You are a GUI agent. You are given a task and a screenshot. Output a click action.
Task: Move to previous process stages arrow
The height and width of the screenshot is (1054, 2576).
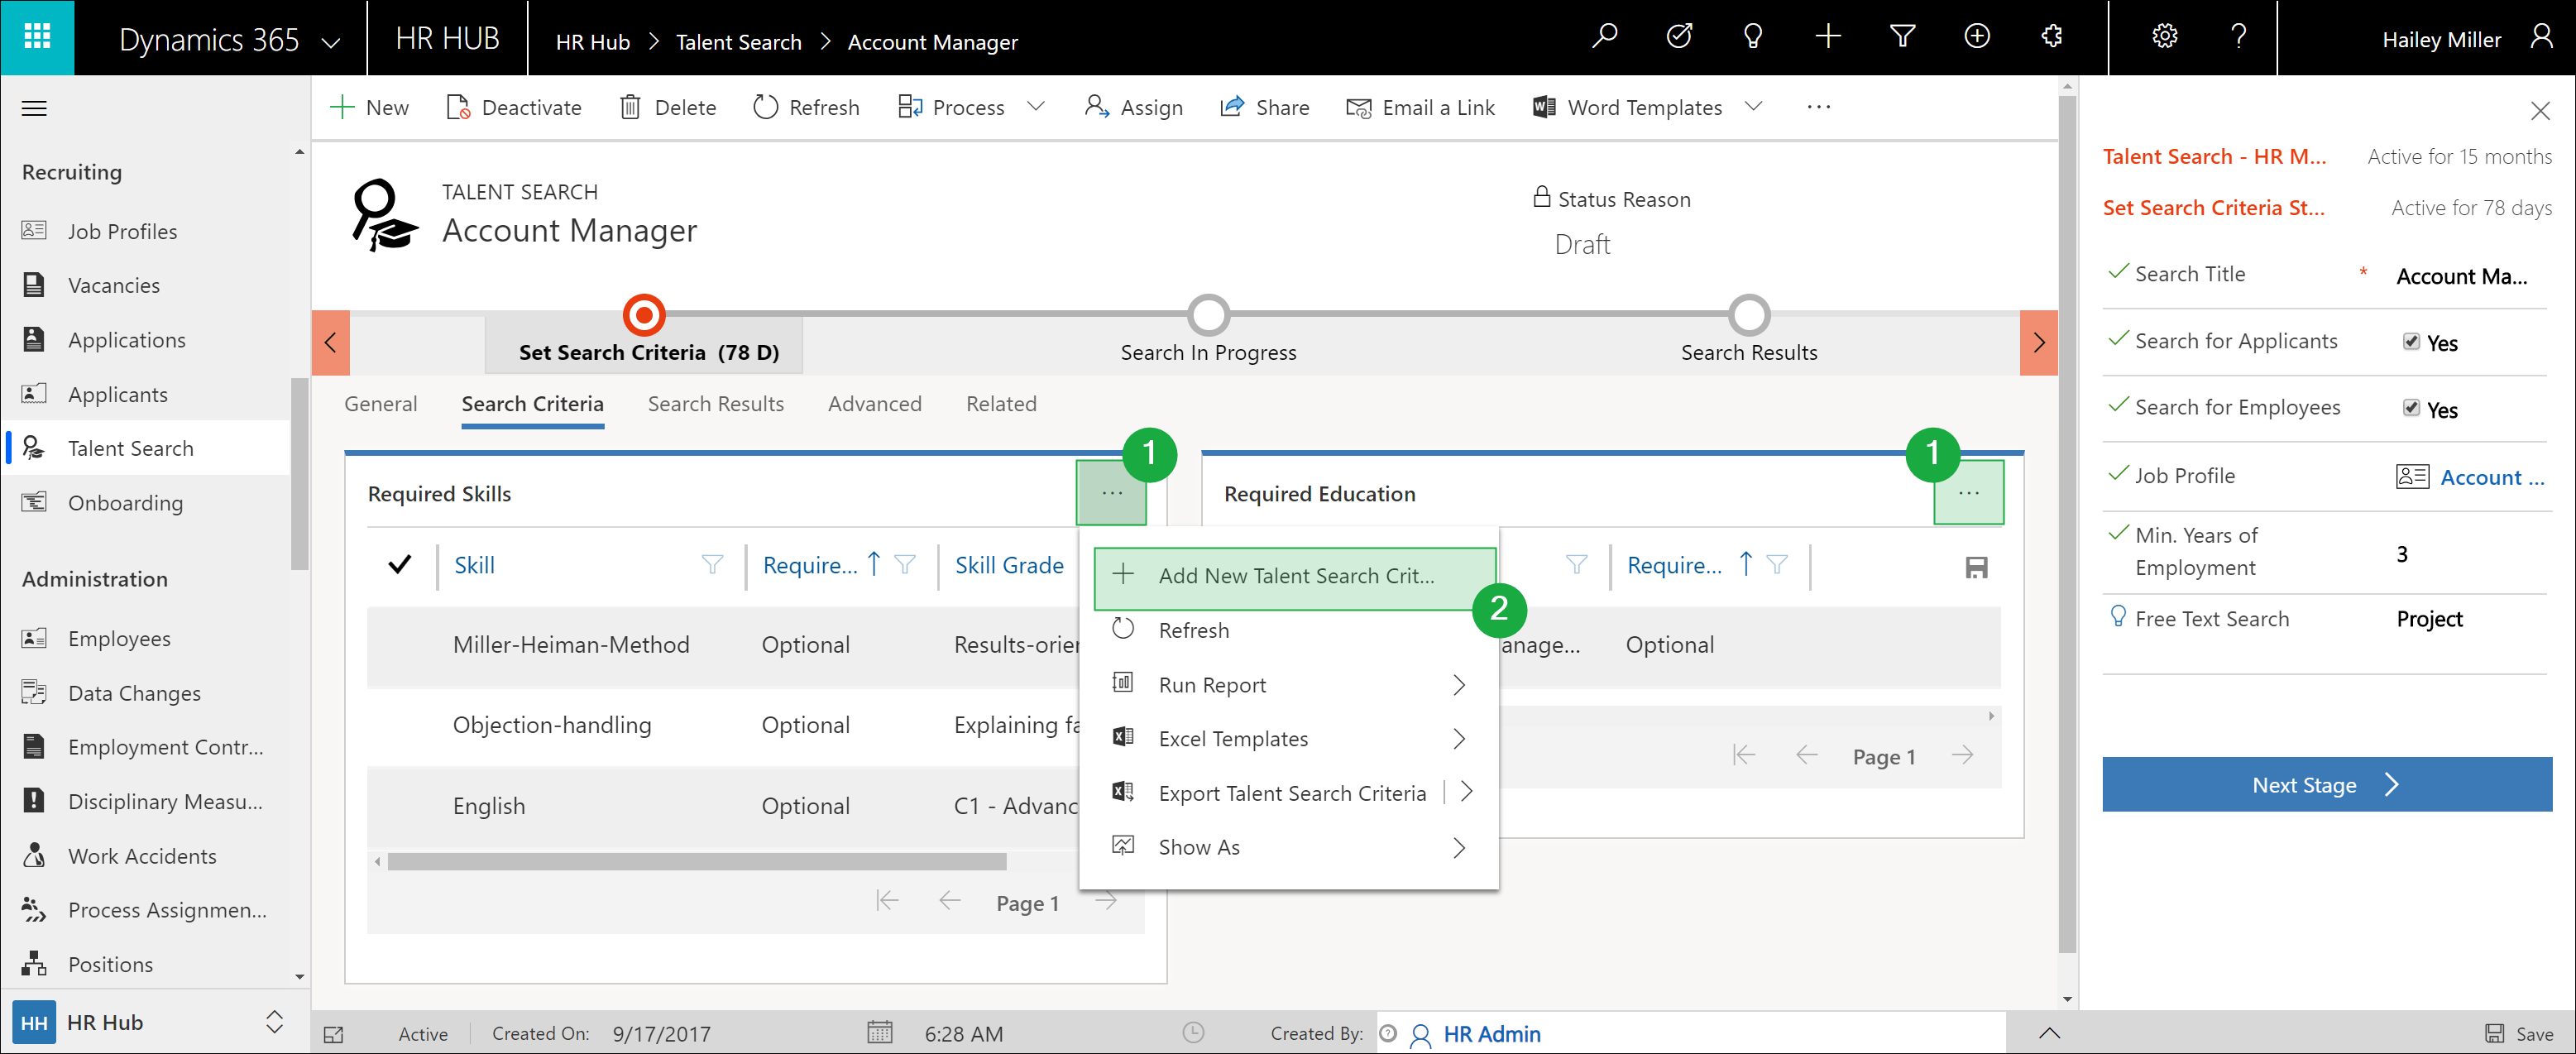(330, 343)
